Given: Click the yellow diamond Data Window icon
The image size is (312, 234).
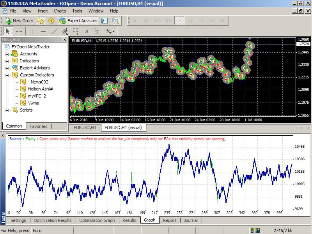Looking at the screenshot, I should tap(51, 21).
